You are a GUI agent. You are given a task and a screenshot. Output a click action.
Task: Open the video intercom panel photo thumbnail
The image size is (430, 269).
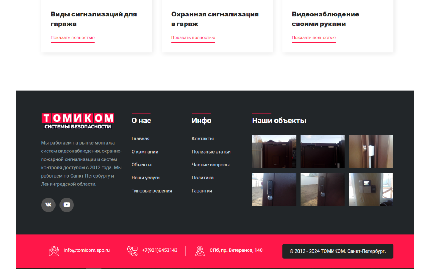(x=371, y=189)
